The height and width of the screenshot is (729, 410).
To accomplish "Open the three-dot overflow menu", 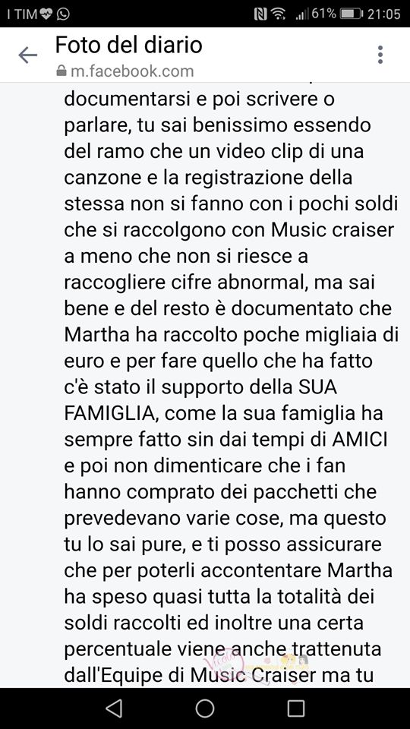I will (x=380, y=55).
